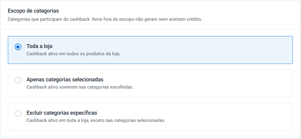Click the filled blue dot of the selected radio
The height and width of the screenshot is (139, 301).
pyautogui.click(x=18, y=47)
